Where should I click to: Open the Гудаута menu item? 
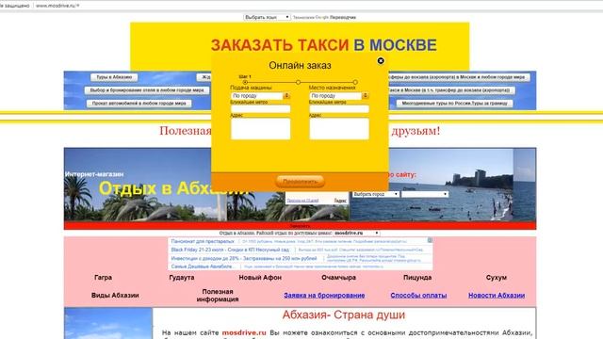[x=182, y=278]
